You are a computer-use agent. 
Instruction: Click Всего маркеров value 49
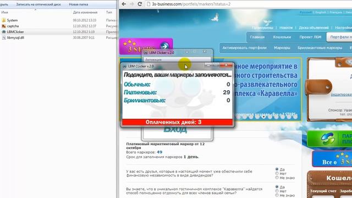click(159, 152)
